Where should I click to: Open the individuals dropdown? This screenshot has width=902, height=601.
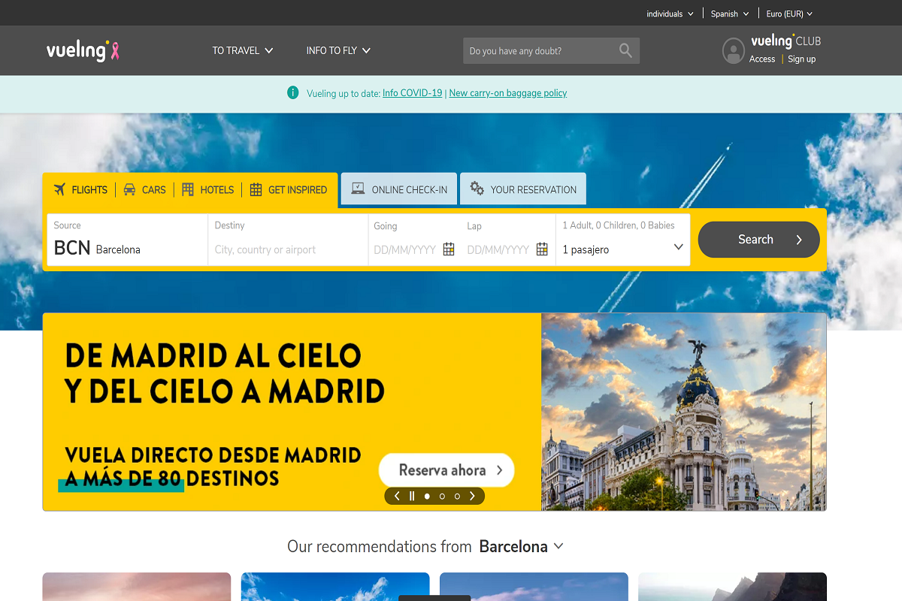[x=670, y=14]
